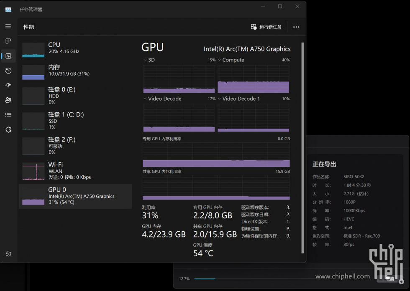Click 标准 SDR - Rec.709 color space value
The height and width of the screenshot is (291, 410).
pyautogui.click(x=361, y=236)
